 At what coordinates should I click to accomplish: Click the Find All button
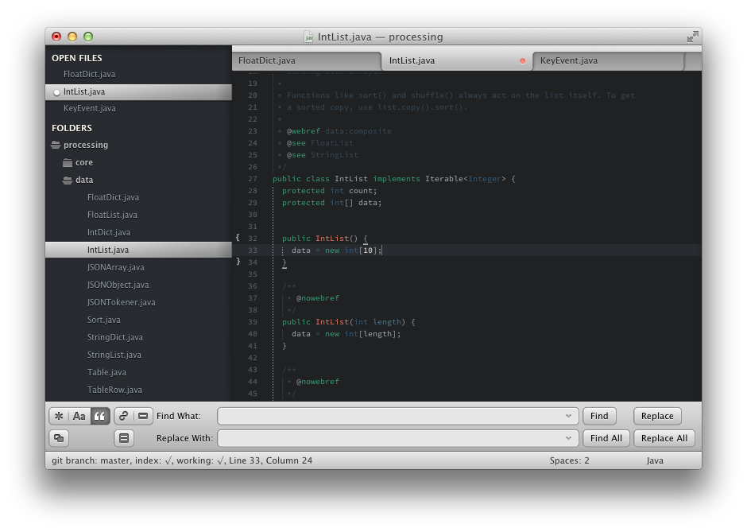[x=606, y=438]
